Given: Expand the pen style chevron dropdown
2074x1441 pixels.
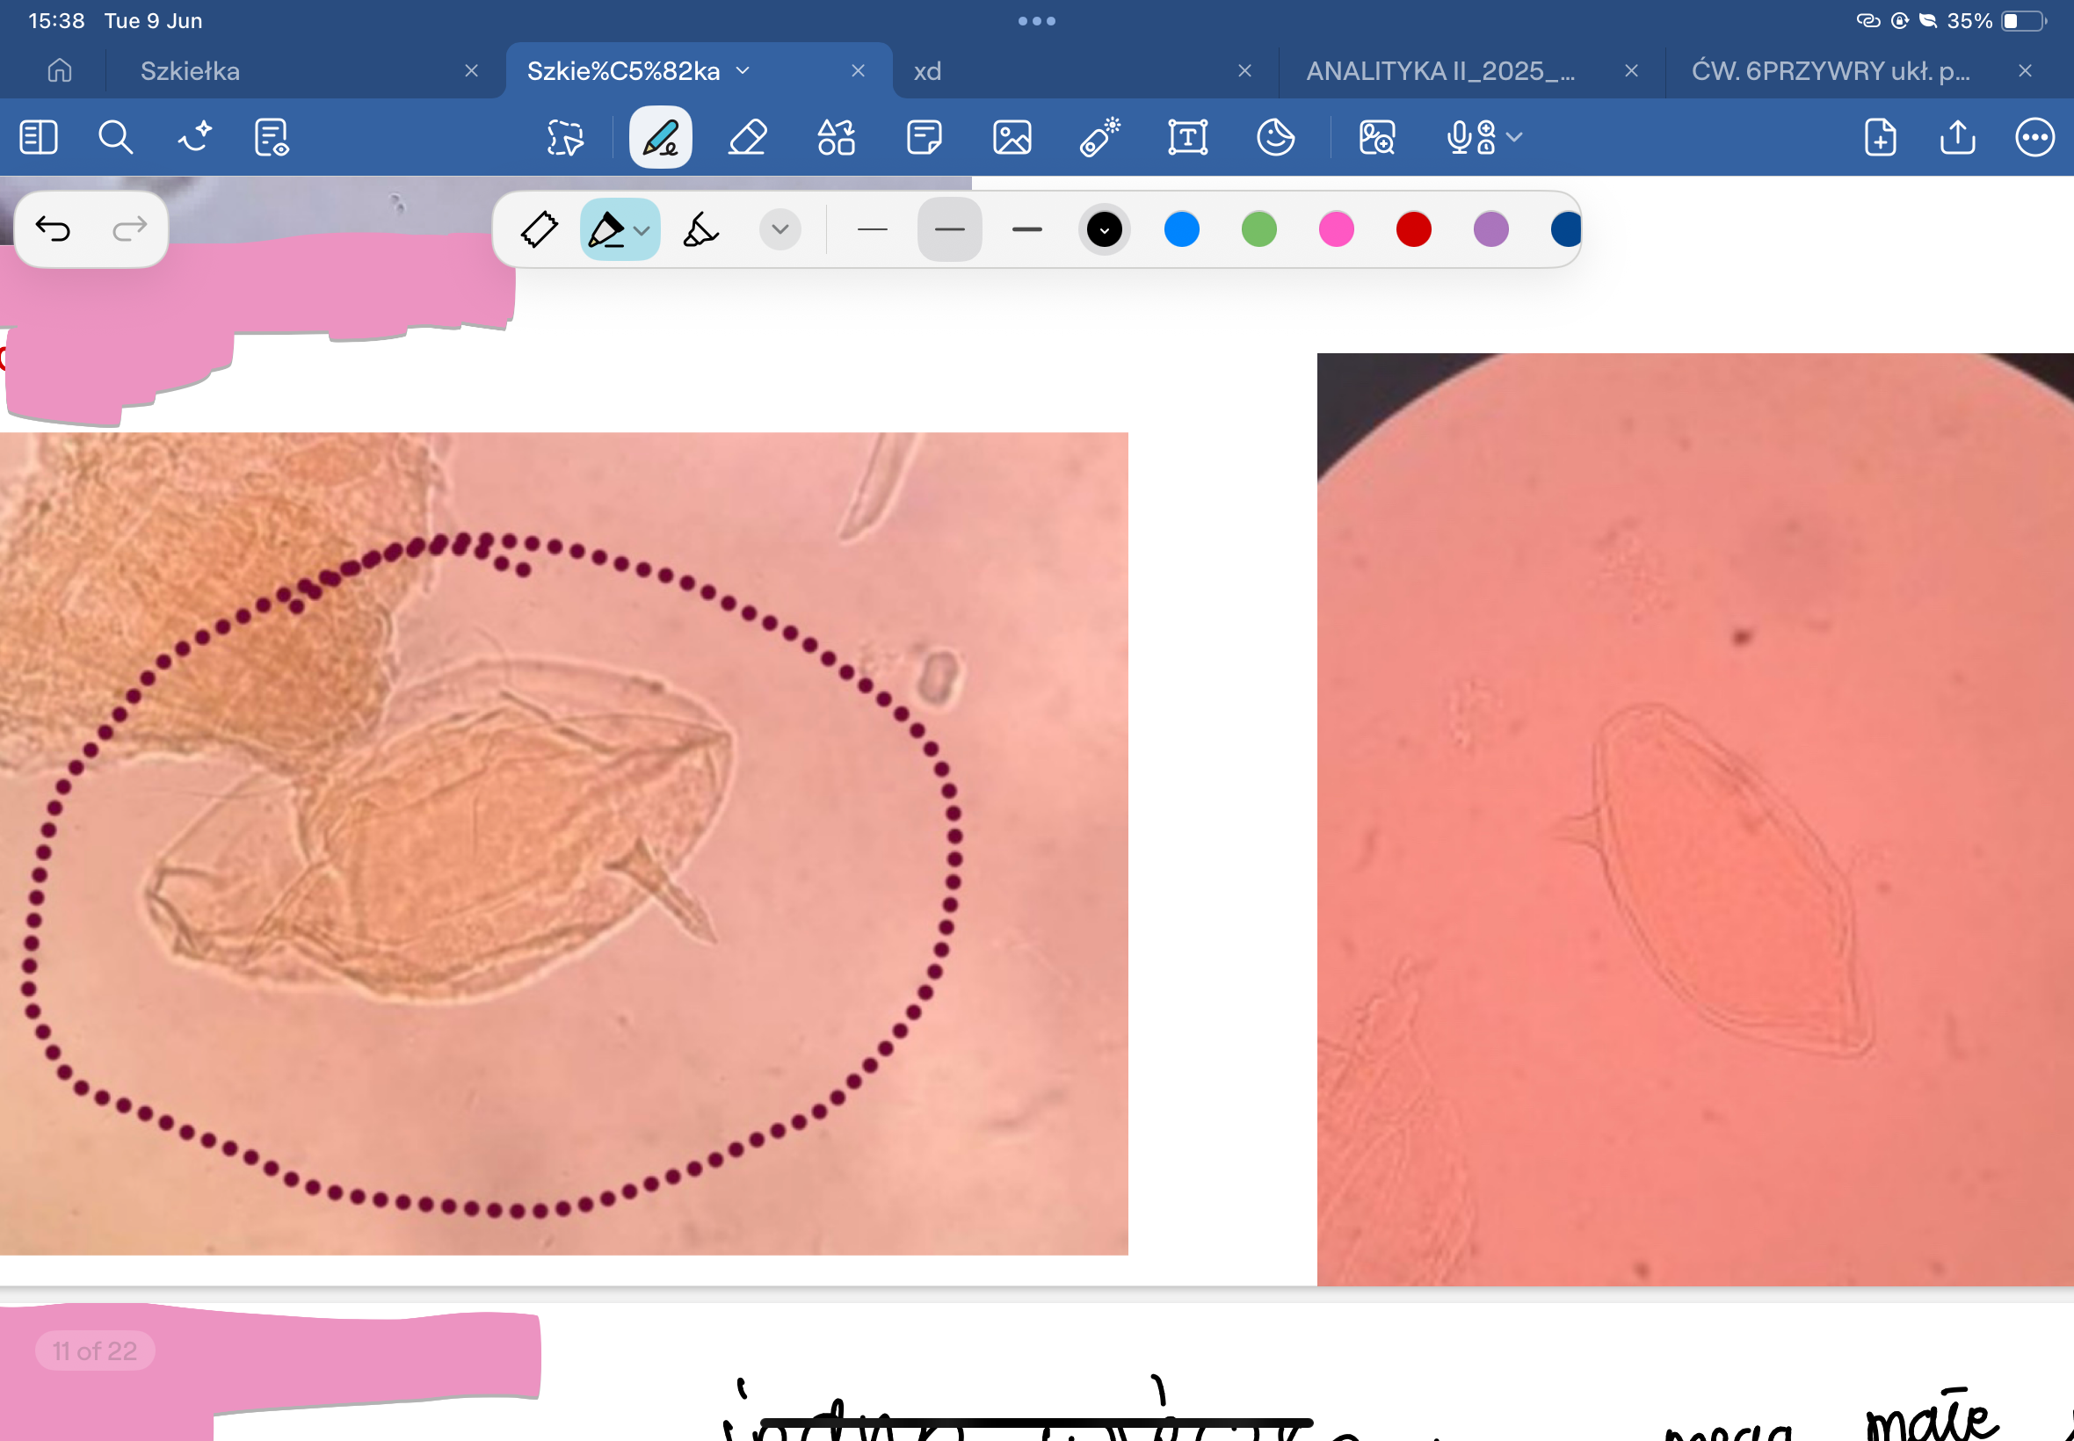Looking at the screenshot, I should coord(780,229).
